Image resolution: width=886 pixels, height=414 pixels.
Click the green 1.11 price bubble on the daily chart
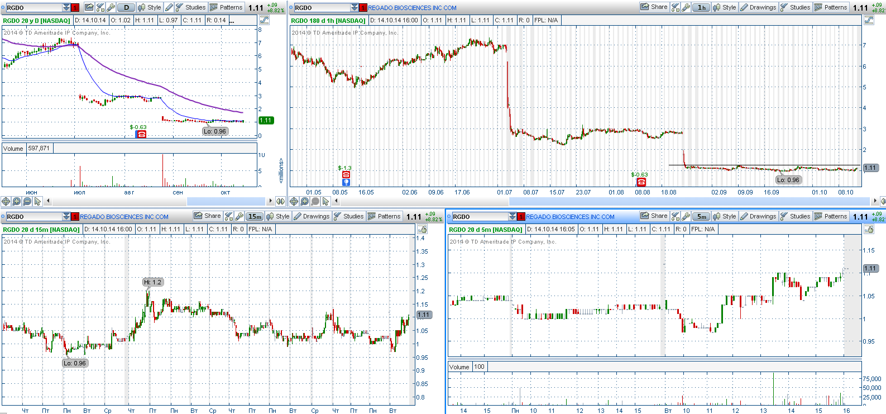coord(266,120)
